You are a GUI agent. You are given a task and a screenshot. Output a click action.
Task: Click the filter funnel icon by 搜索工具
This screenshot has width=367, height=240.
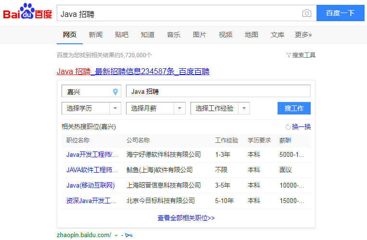click(x=289, y=55)
